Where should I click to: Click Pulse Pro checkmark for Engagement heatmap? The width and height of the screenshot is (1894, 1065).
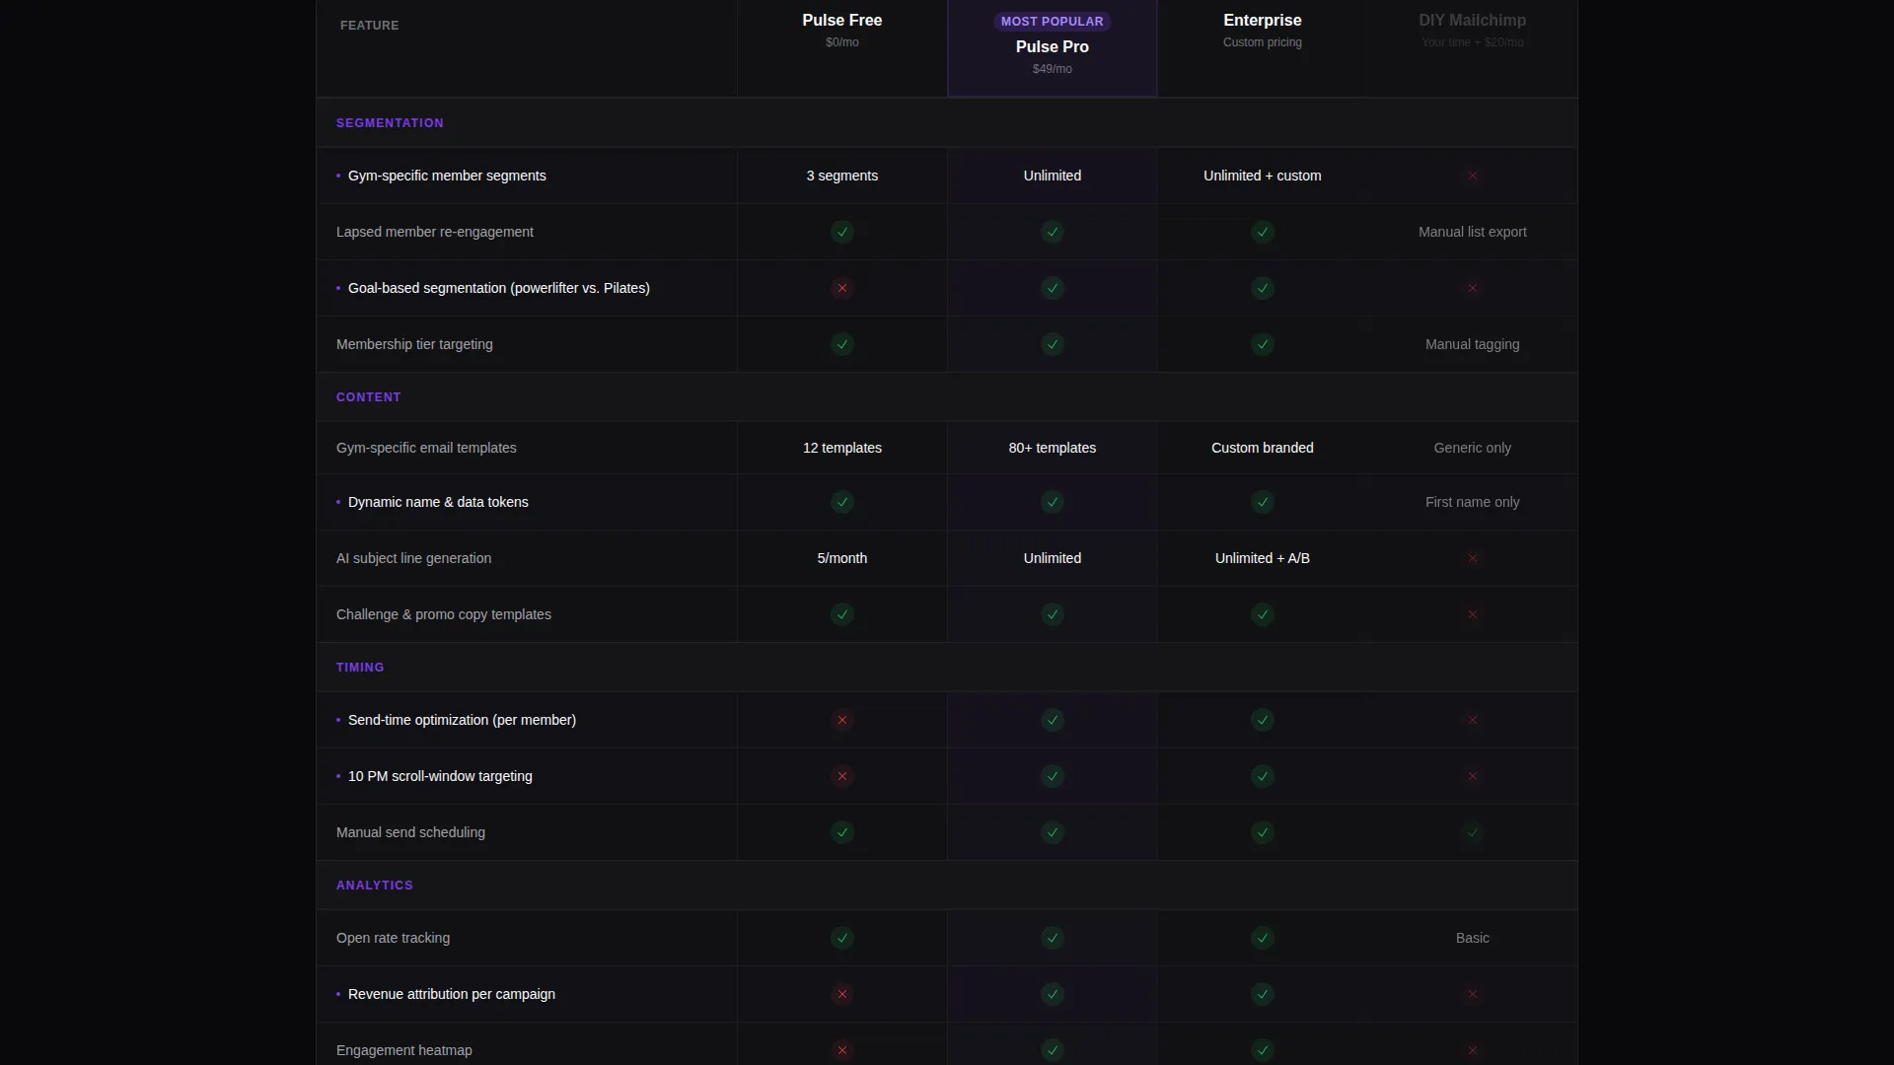(1052, 1050)
